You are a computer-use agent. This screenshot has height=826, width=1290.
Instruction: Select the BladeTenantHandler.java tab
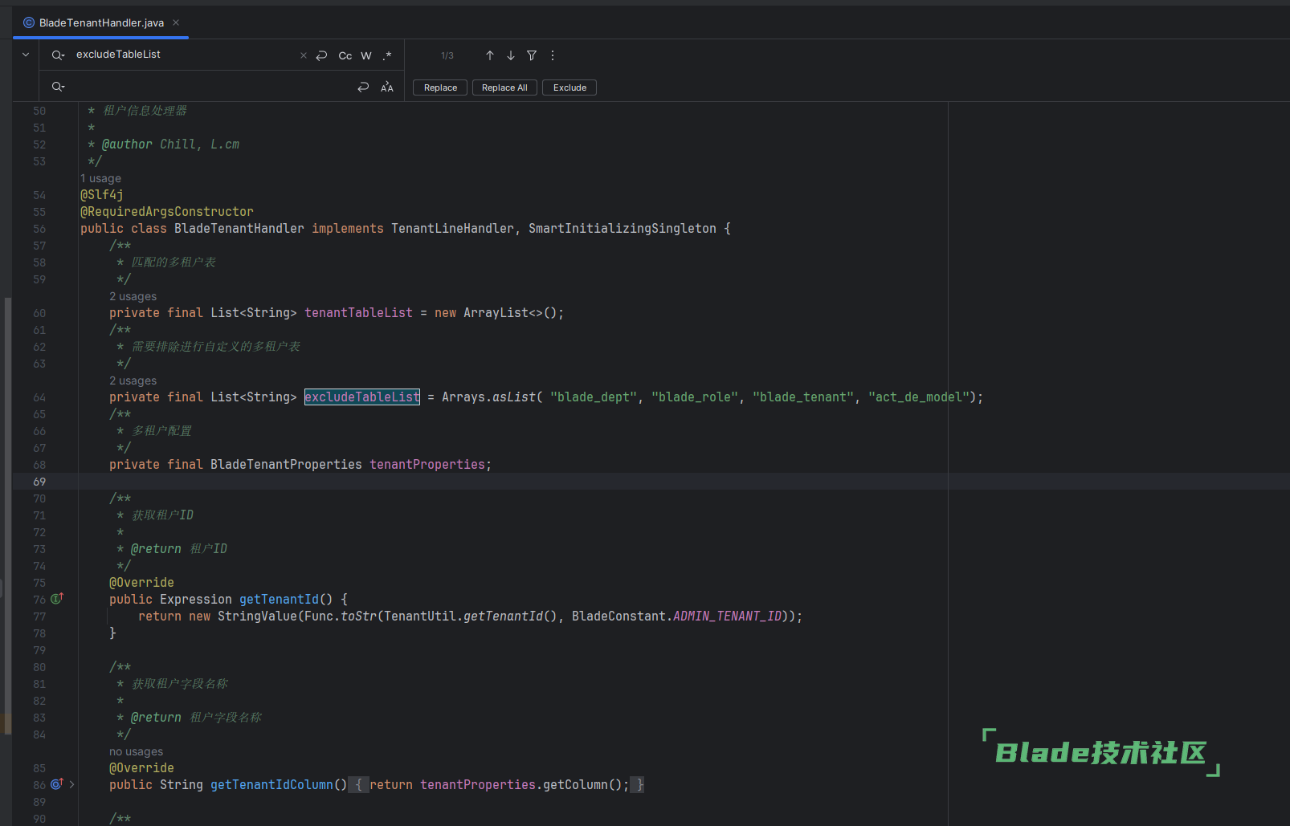click(101, 22)
